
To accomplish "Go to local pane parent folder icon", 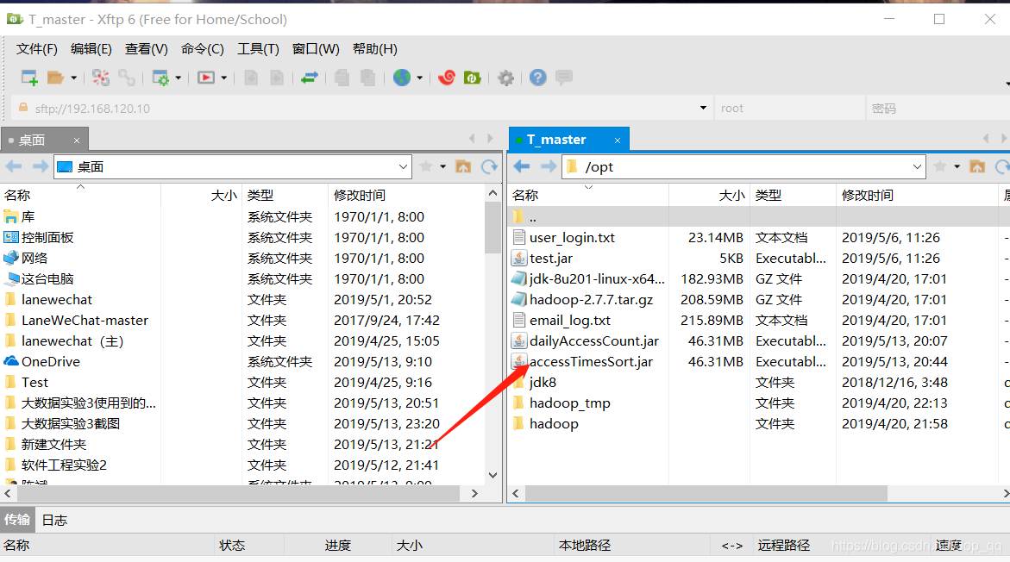I will point(463,166).
